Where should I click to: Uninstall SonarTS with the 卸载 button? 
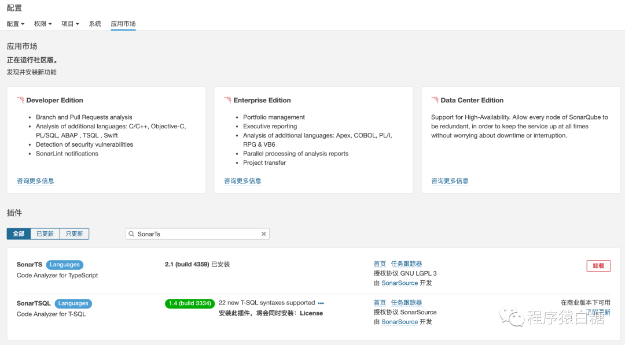(x=598, y=266)
